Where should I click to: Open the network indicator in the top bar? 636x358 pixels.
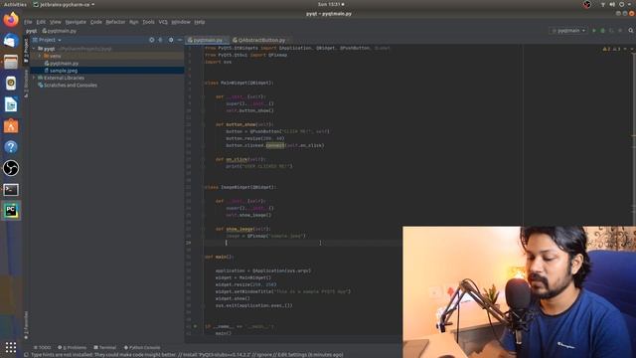click(603, 4)
